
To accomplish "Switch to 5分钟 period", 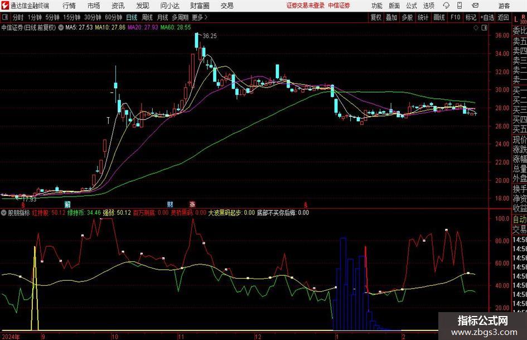I will 52,17.
